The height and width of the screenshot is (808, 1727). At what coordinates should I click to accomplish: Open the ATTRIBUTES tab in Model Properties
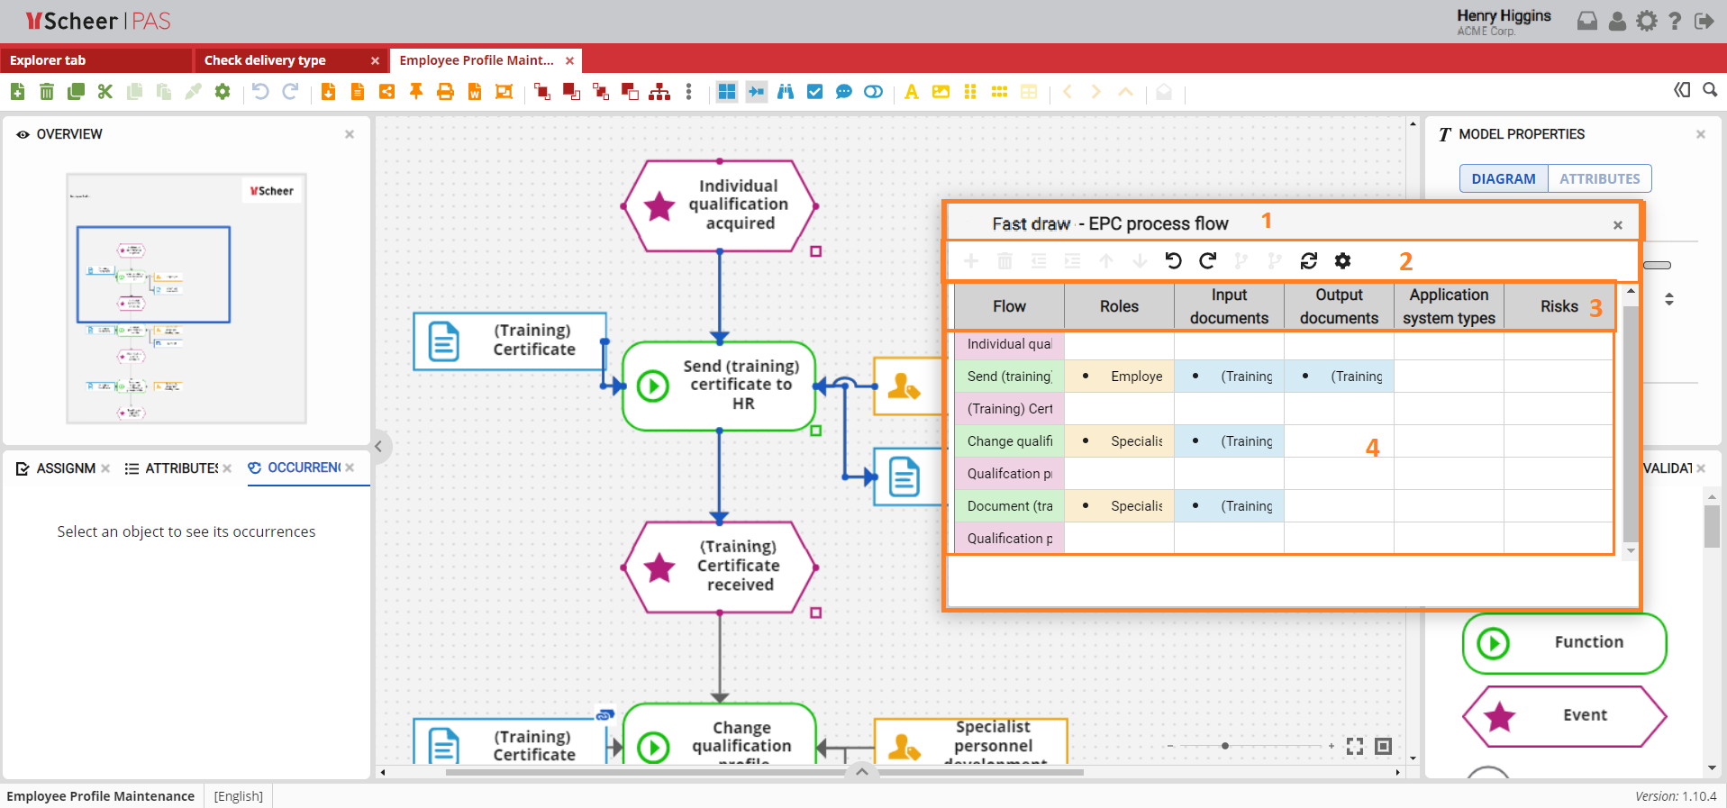pyautogui.click(x=1599, y=179)
